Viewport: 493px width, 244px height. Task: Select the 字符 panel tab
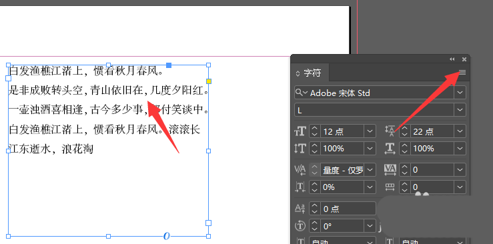[x=312, y=73]
